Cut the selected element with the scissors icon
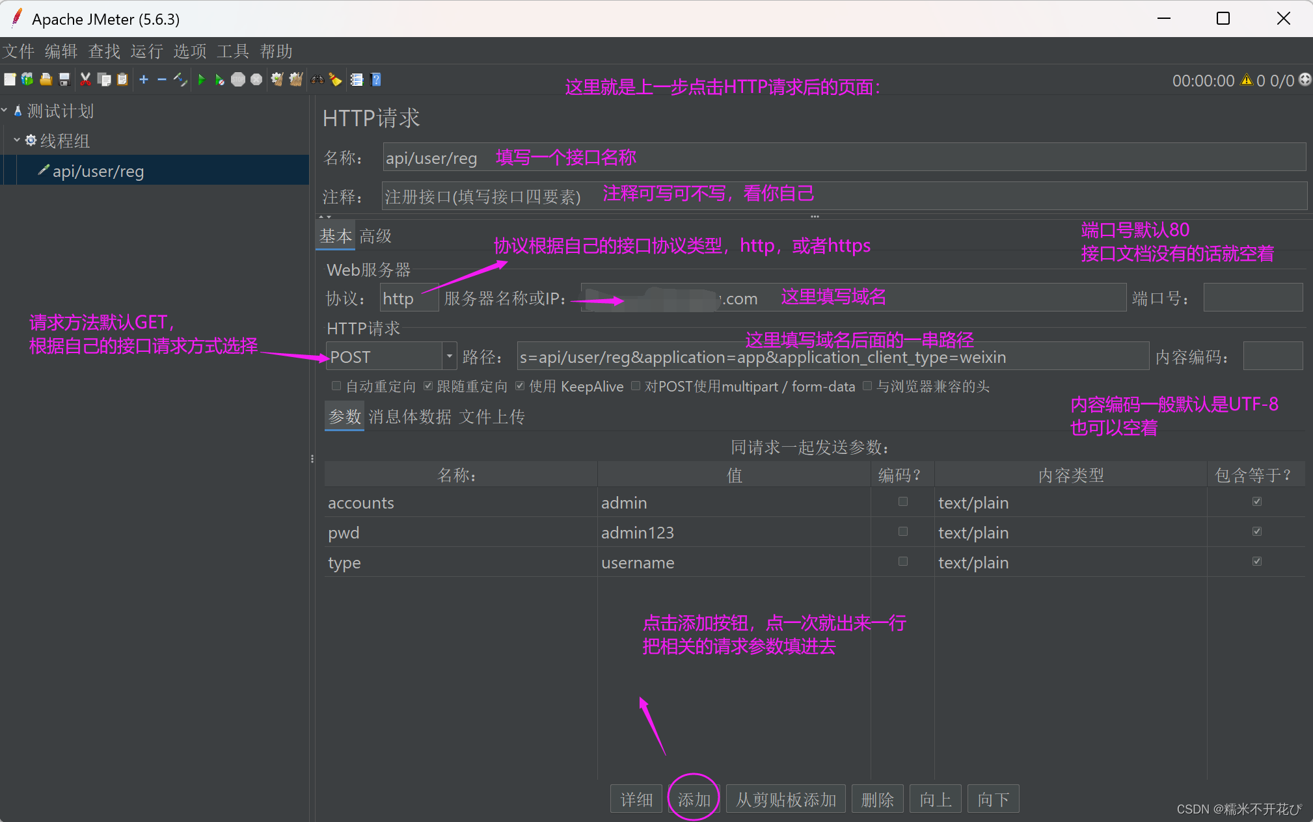The image size is (1313, 822). (x=85, y=79)
